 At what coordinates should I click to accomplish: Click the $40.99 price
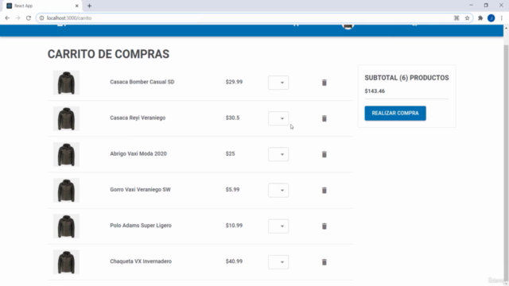point(234,261)
